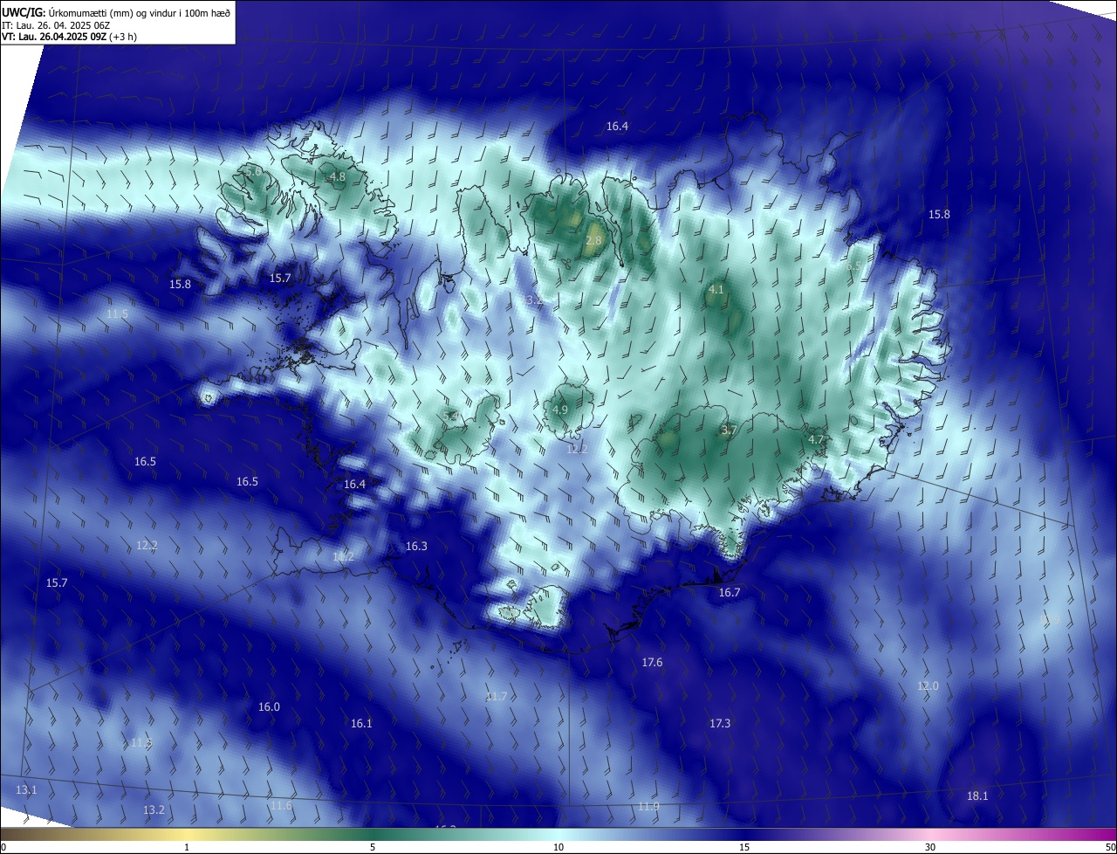Click the 4.9 value inside the glacier outline
This screenshot has width=1117, height=854.
(x=560, y=410)
